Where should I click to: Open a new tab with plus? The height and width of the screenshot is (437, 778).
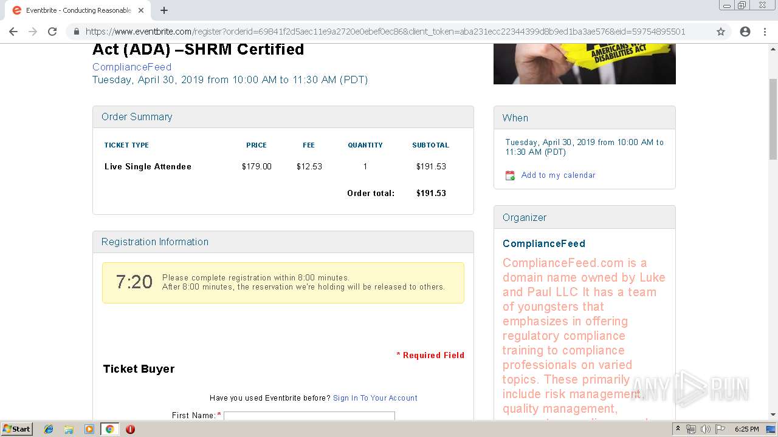click(x=164, y=10)
